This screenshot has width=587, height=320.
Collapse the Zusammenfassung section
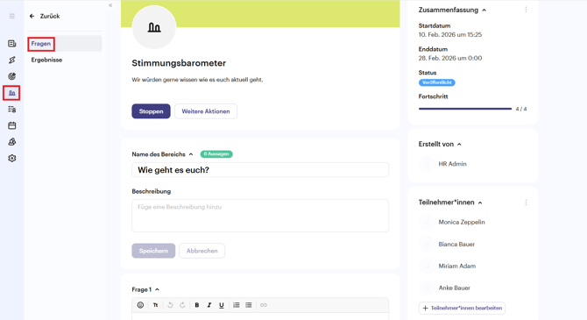point(484,11)
